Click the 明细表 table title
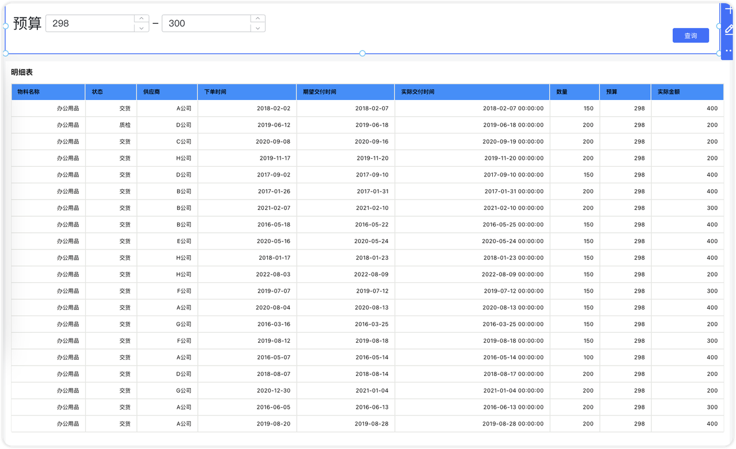The height and width of the screenshot is (449, 736). point(22,72)
